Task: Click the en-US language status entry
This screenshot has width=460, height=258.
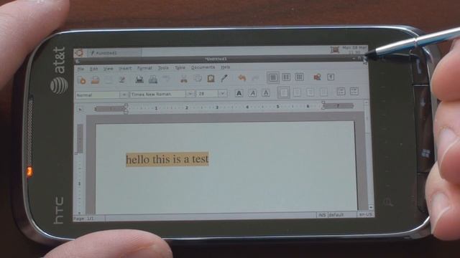Action: 366,214
